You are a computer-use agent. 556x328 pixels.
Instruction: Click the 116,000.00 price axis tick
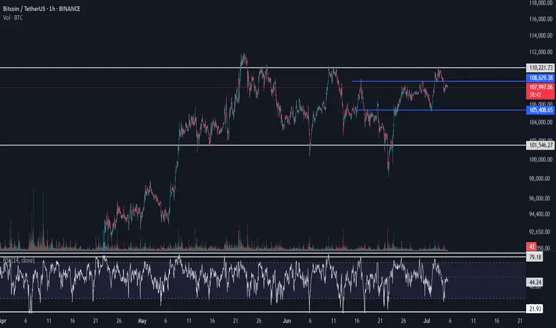(540, 19)
